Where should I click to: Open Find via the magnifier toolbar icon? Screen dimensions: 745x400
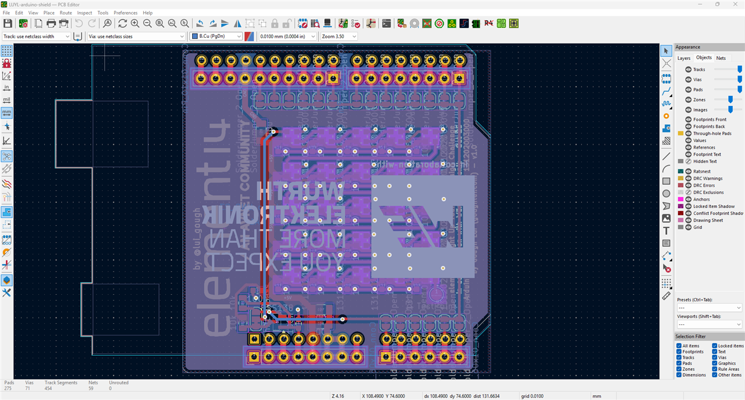(x=107, y=23)
